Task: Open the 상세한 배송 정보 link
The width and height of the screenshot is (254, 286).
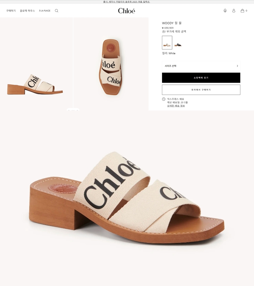Action: [176, 106]
